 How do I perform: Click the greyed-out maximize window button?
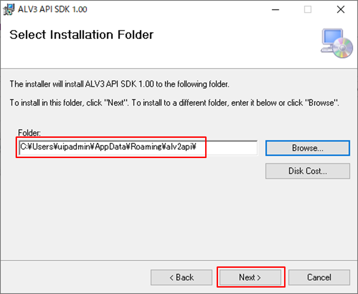coord(308,9)
